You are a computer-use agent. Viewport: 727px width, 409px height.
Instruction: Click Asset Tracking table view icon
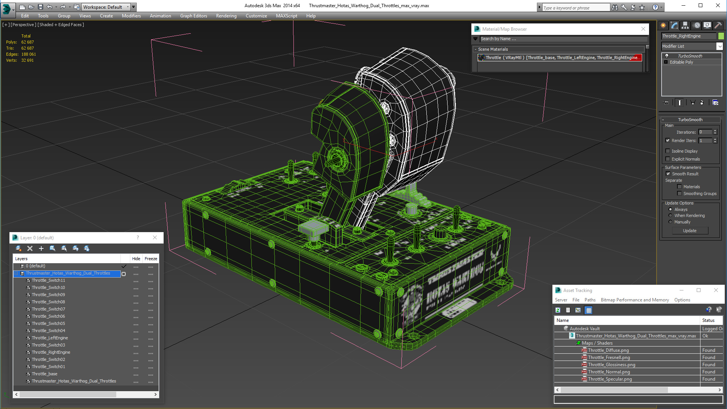pyautogui.click(x=588, y=310)
